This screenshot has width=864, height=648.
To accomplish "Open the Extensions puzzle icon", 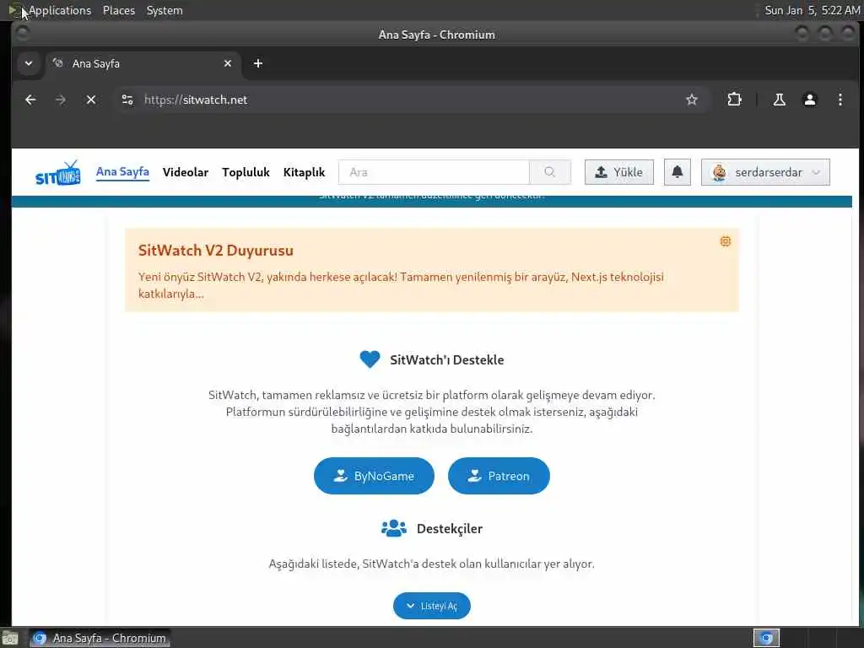I will (x=734, y=100).
